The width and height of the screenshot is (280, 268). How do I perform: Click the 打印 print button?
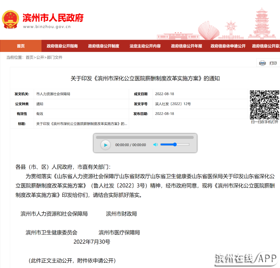pyautogui.click(x=273, y=63)
